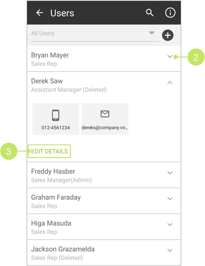Expand Higa Masuda's chevron

tap(170, 225)
